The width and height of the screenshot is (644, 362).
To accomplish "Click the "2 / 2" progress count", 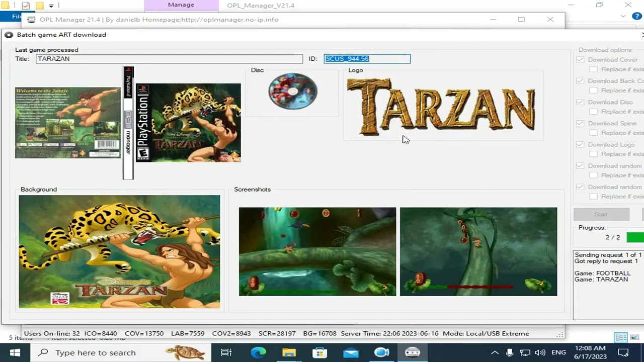I will coord(613,237).
